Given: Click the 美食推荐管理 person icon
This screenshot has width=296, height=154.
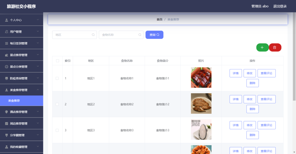Looking at the screenshot, I should (x=7, y=90).
